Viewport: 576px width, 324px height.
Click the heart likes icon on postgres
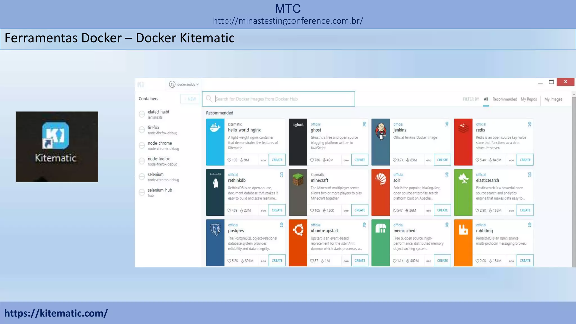229,261
